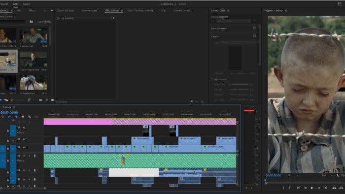
Task: Open sort icons menu in project panel
Action: click(x=29, y=100)
